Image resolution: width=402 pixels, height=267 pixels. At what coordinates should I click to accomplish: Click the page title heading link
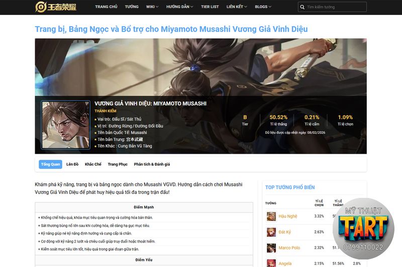[x=171, y=29]
